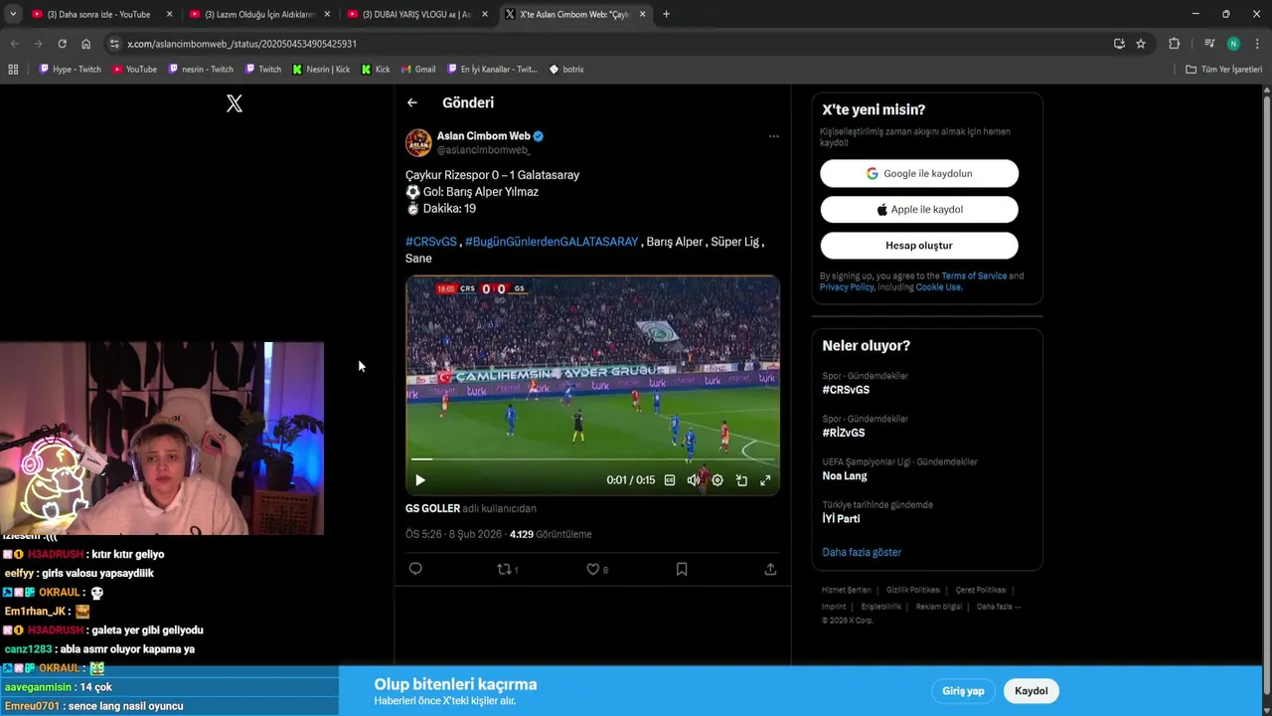Open the Cookie Use link
This screenshot has height=716, width=1272.
point(938,287)
